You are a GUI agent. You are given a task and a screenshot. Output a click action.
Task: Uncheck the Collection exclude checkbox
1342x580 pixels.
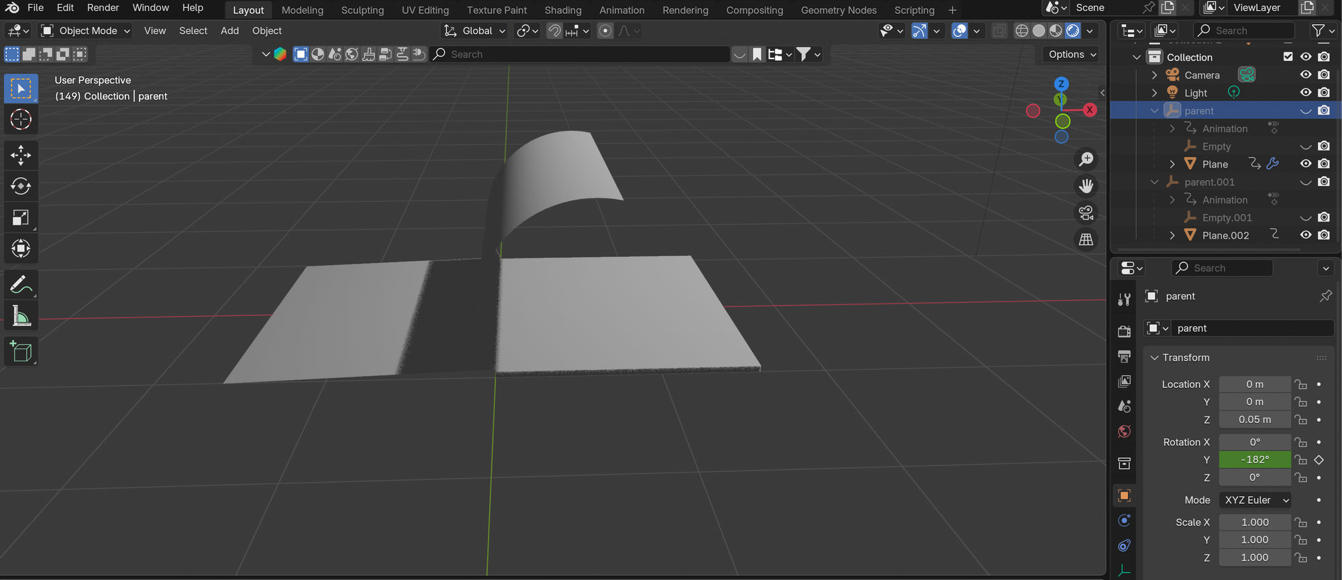1288,57
